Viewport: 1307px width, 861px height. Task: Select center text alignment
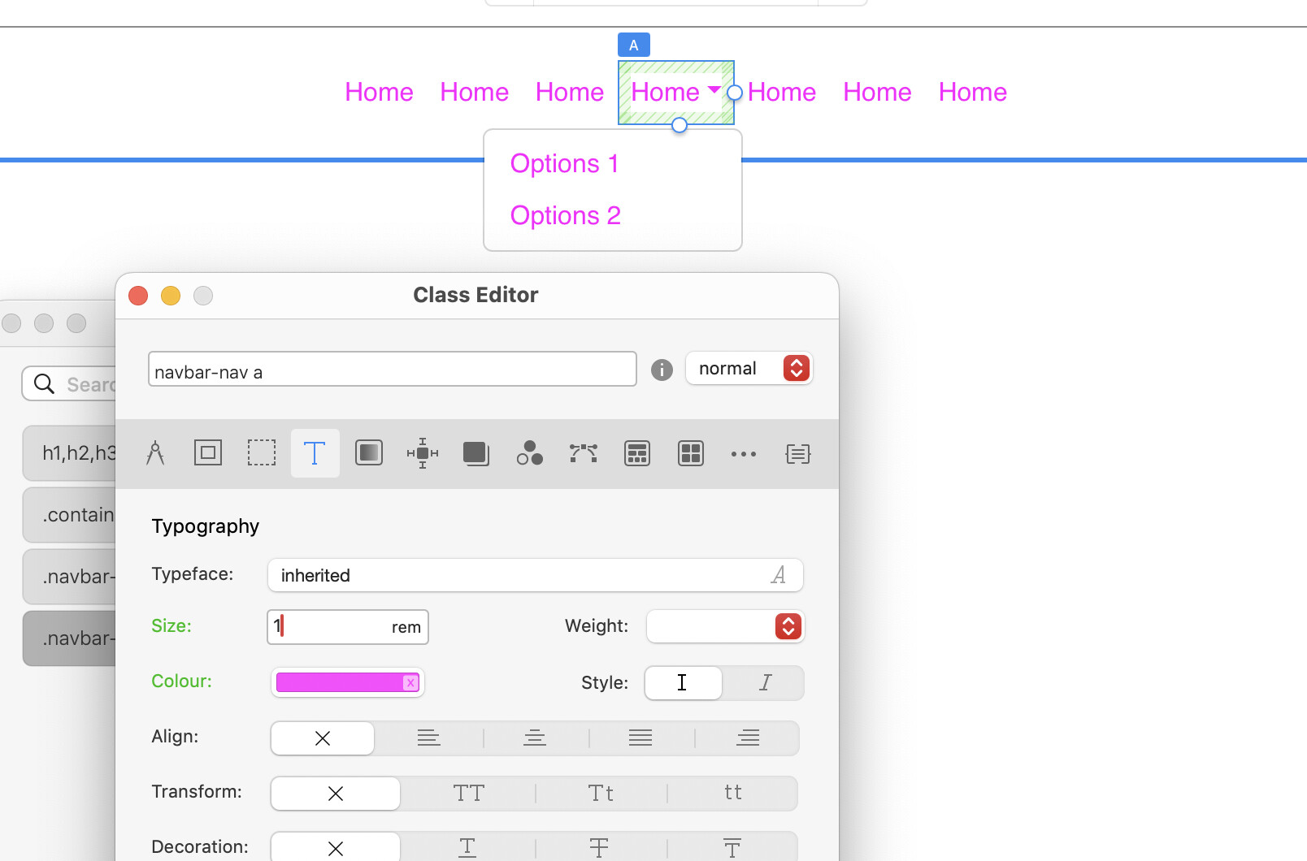click(x=535, y=738)
